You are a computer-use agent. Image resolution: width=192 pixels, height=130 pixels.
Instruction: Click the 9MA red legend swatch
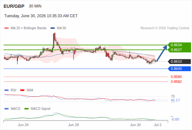click(22, 90)
